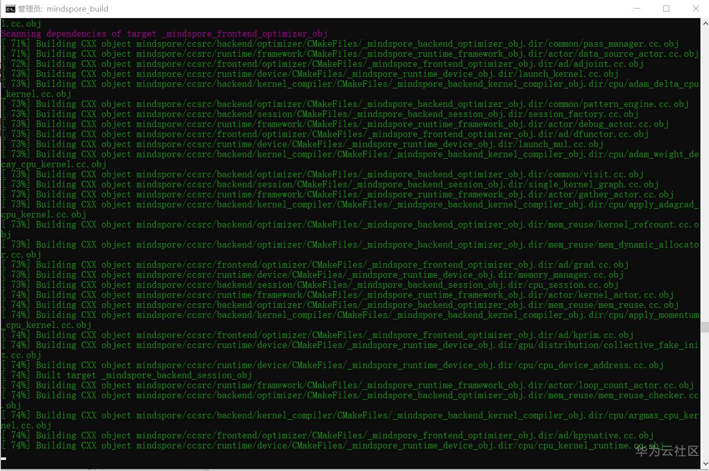
Task: Click the line building loop_count_actor.cc.obj
Action: point(347,385)
